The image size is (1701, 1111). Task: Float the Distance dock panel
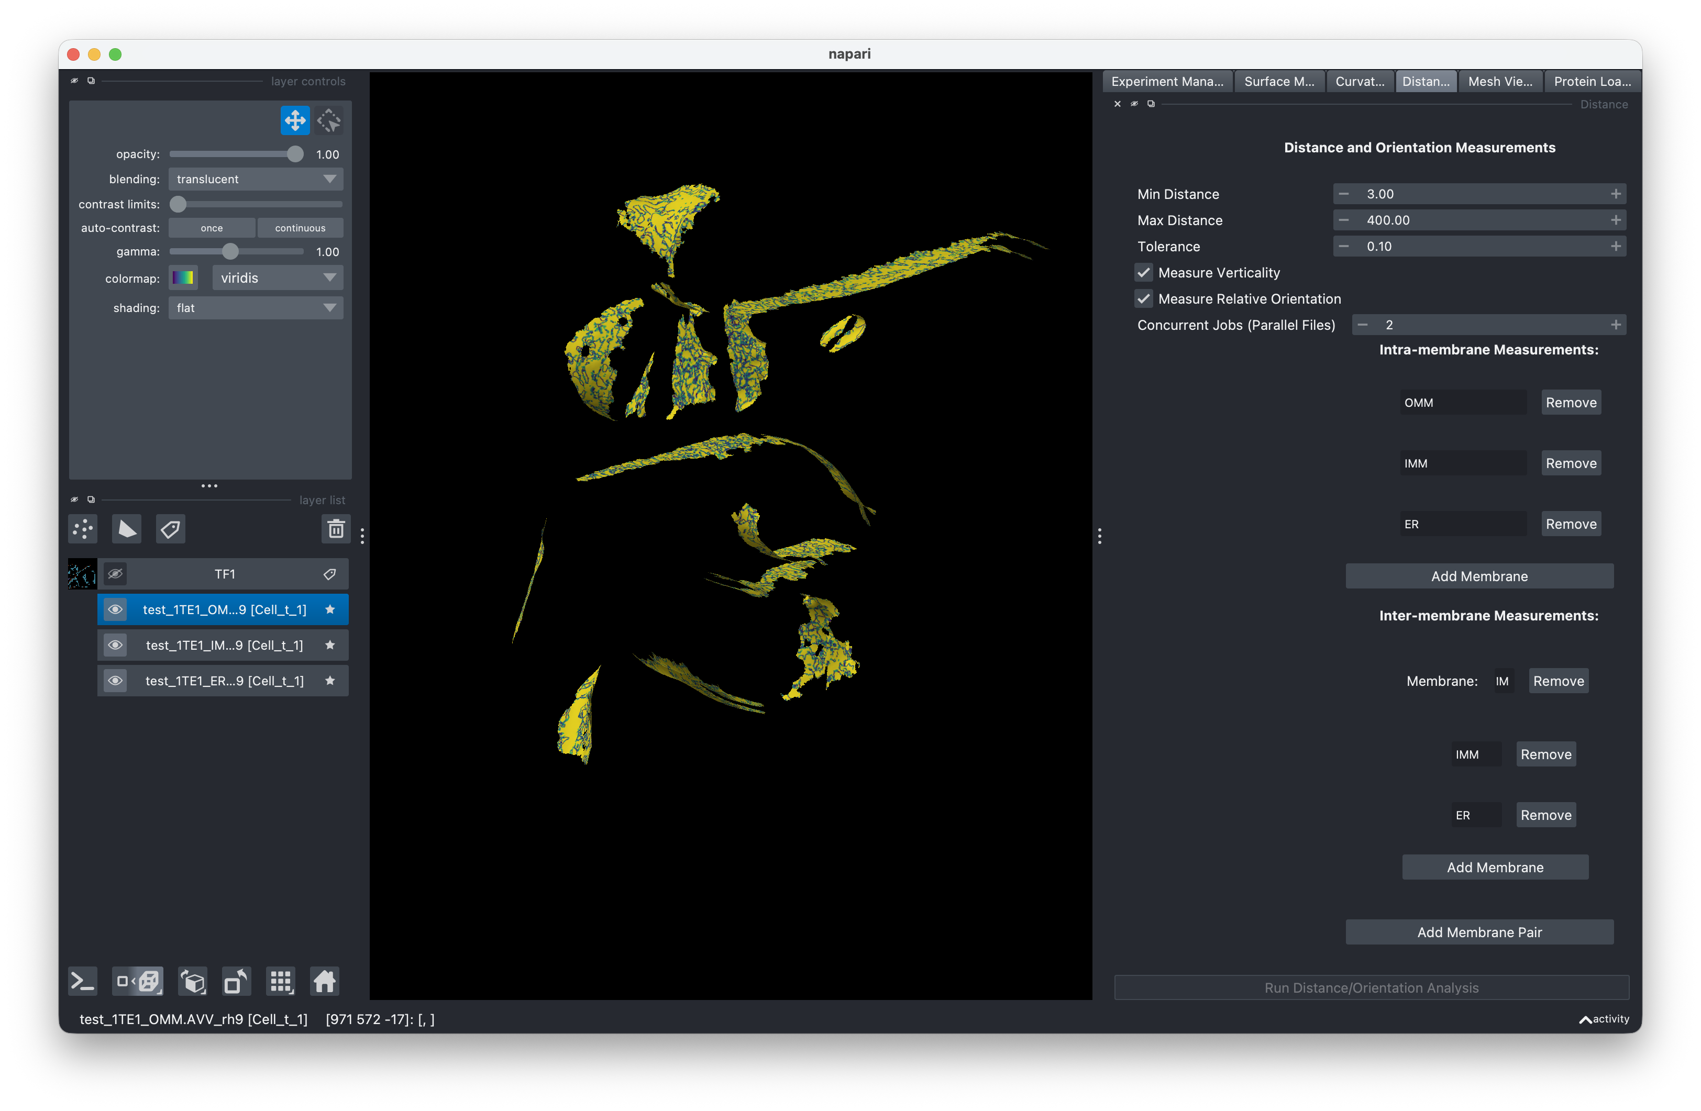[x=1151, y=104]
